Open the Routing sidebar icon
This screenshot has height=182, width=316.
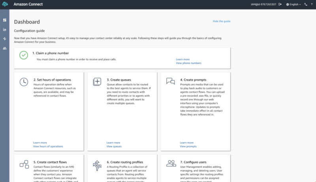pos(5,39)
